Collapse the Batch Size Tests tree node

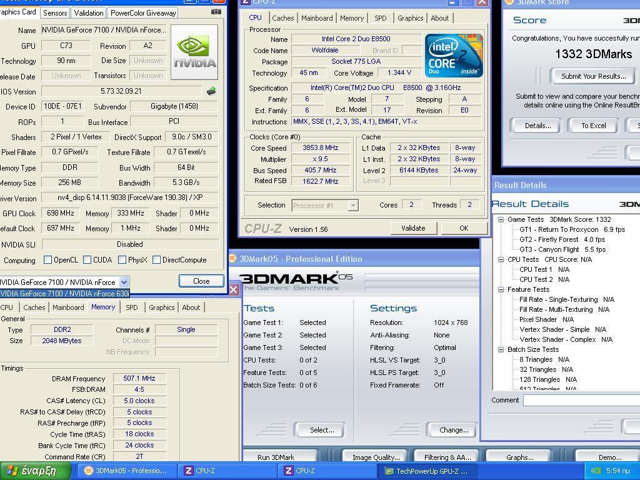501,350
